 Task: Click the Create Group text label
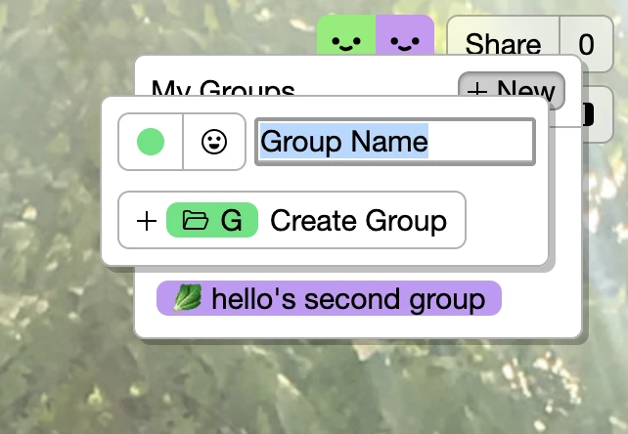coord(358,221)
